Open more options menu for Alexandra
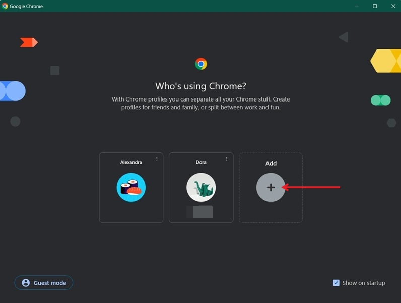Image resolution: width=401 pixels, height=303 pixels. tap(157, 159)
